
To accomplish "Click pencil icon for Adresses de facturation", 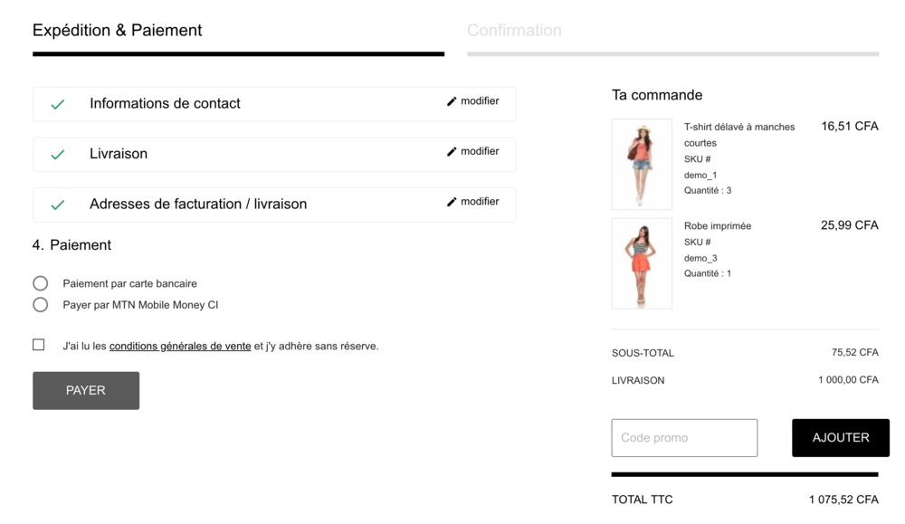I will tap(452, 202).
